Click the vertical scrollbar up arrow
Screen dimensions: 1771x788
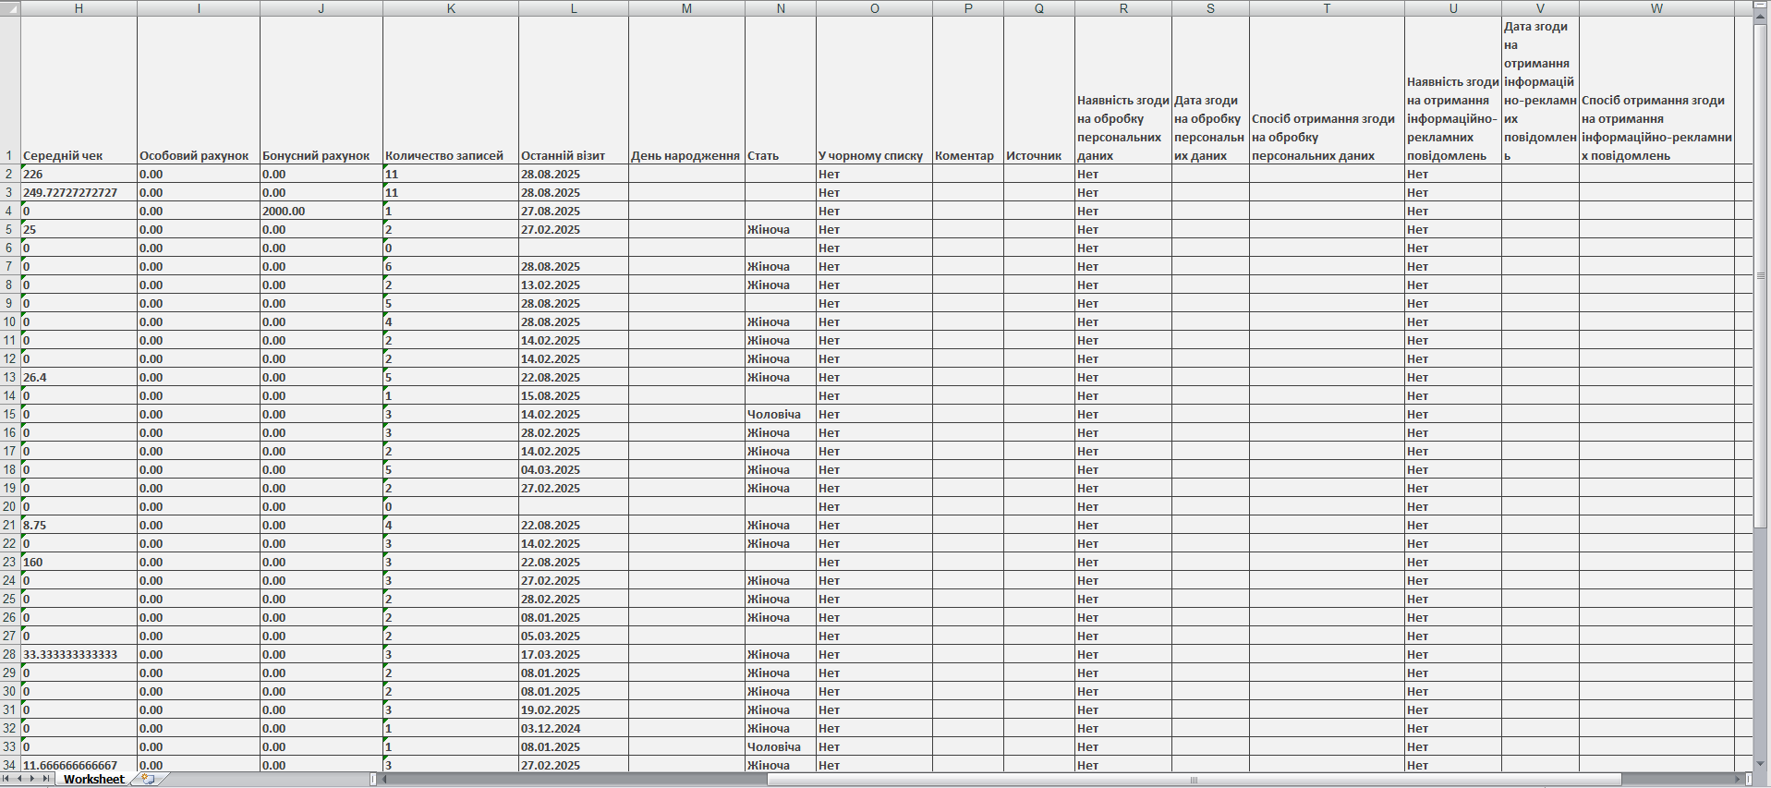(x=1762, y=6)
